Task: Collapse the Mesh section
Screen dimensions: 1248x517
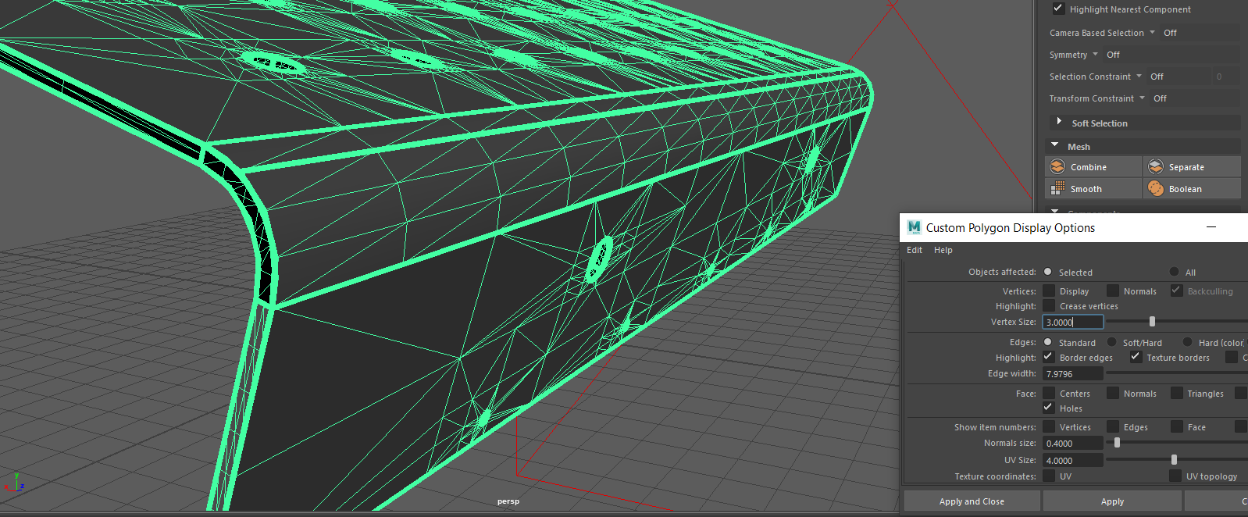Action: 1055,145
